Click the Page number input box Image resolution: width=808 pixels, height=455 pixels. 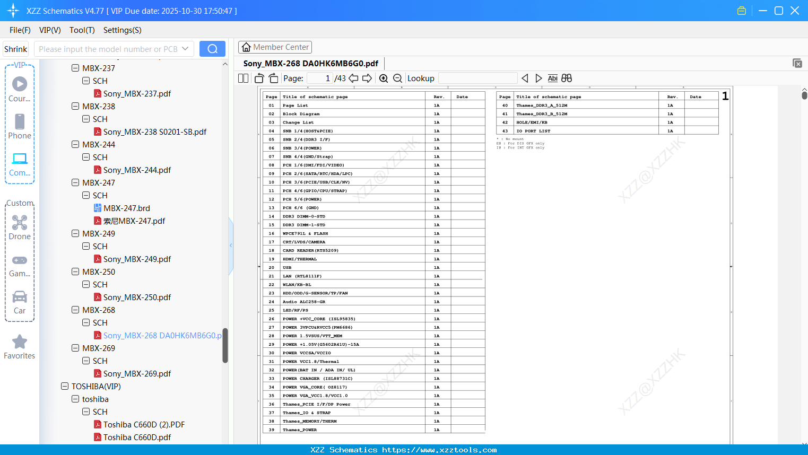coord(319,78)
